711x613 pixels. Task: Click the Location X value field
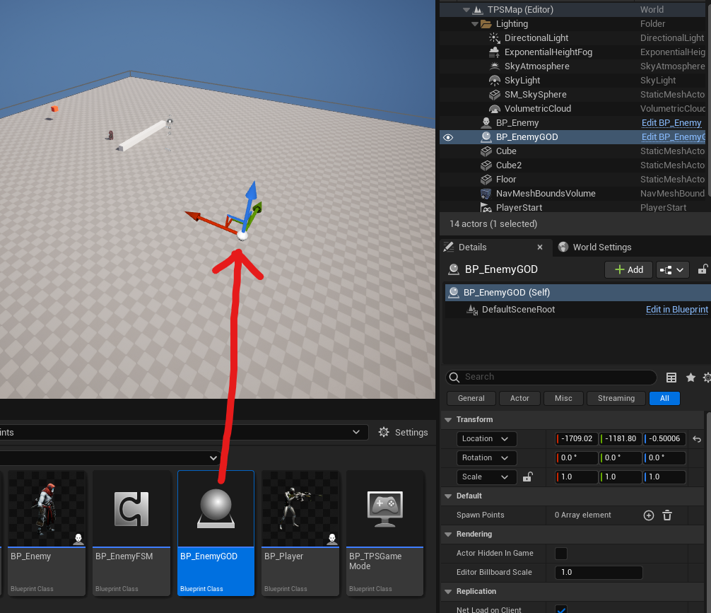(x=576, y=439)
